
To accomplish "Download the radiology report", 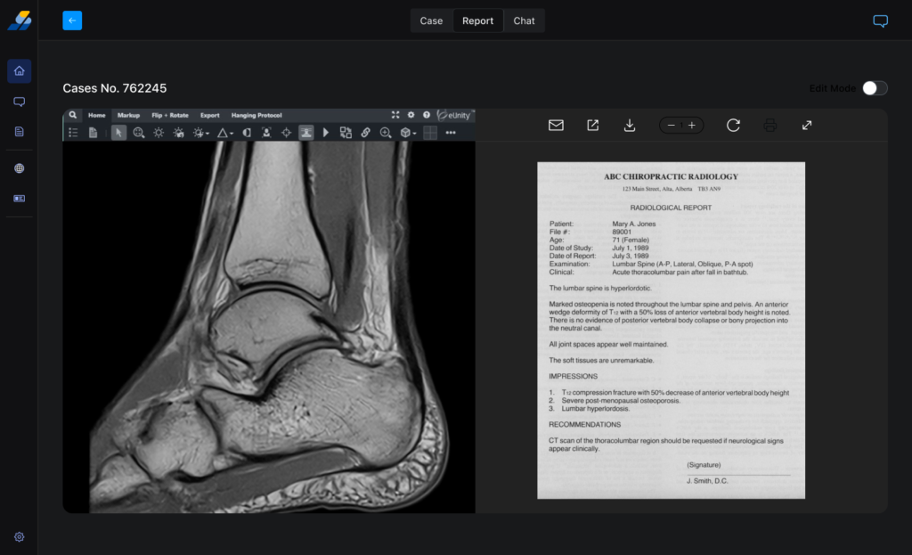I will point(630,126).
